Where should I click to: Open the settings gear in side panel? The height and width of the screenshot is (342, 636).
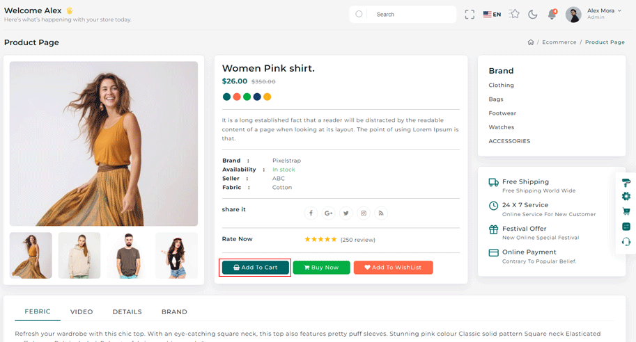626,197
